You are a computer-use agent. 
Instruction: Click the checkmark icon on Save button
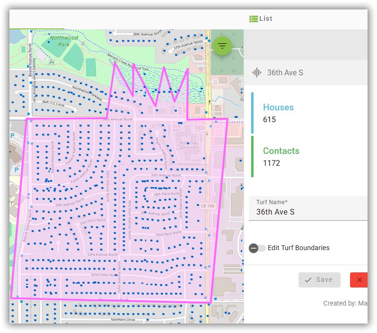pyautogui.click(x=308, y=280)
